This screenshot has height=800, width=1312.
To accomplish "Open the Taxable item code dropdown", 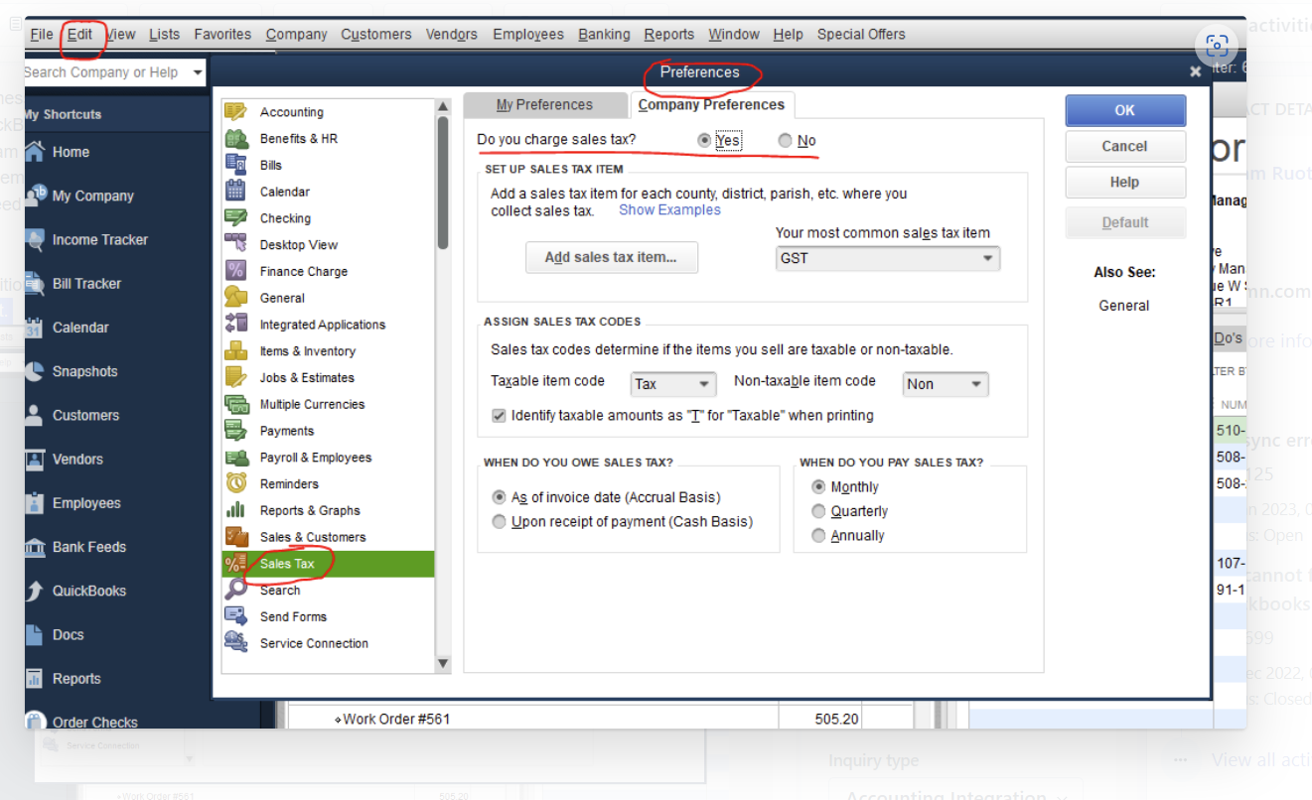I will tap(673, 384).
